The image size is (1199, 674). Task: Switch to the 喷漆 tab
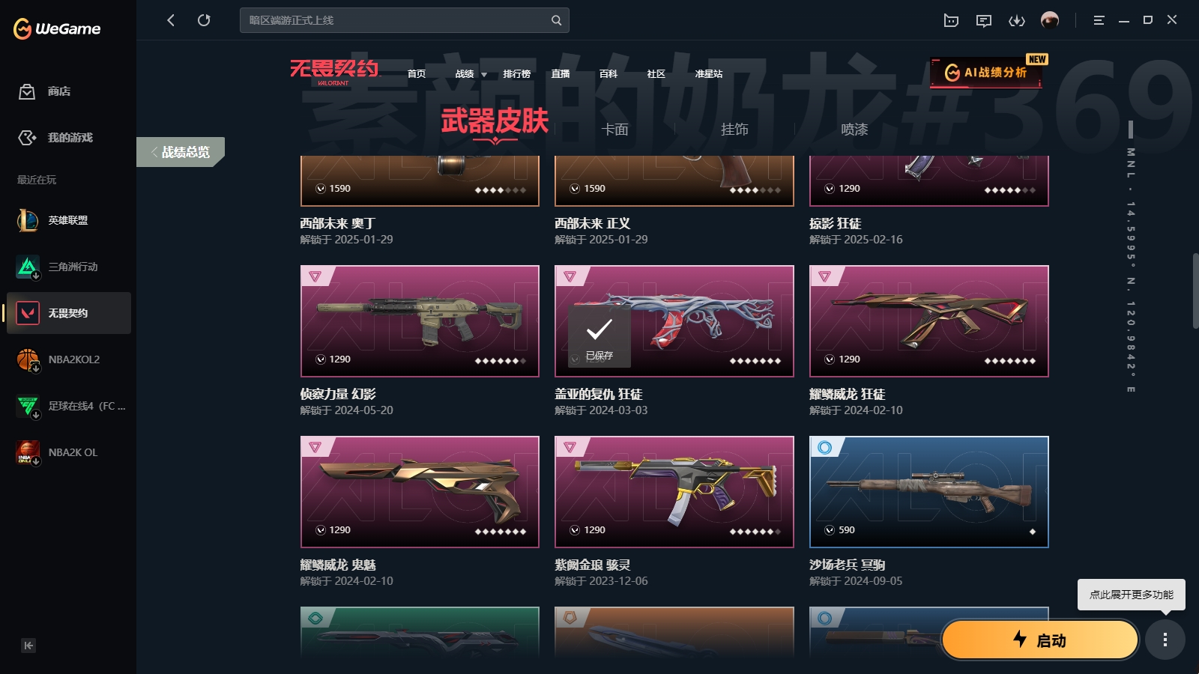pyautogui.click(x=854, y=130)
